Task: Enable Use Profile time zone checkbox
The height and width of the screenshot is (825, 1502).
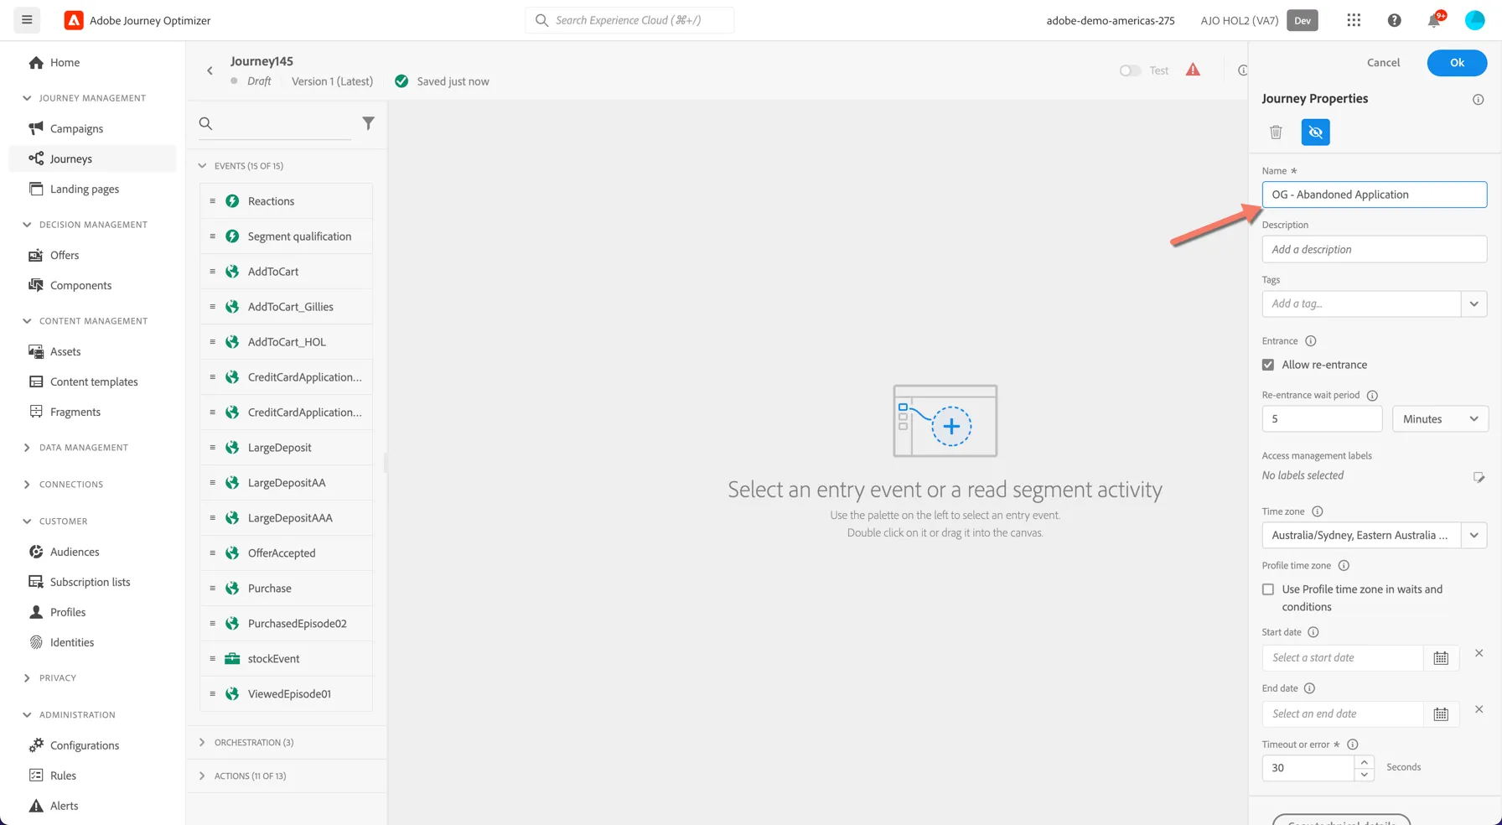Action: tap(1268, 589)
